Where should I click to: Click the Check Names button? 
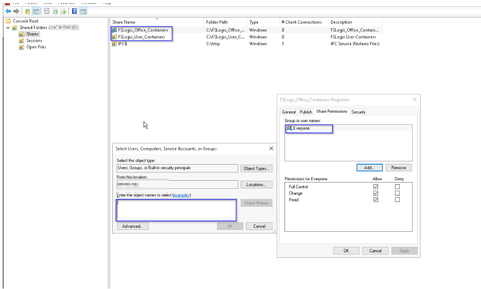256,203
